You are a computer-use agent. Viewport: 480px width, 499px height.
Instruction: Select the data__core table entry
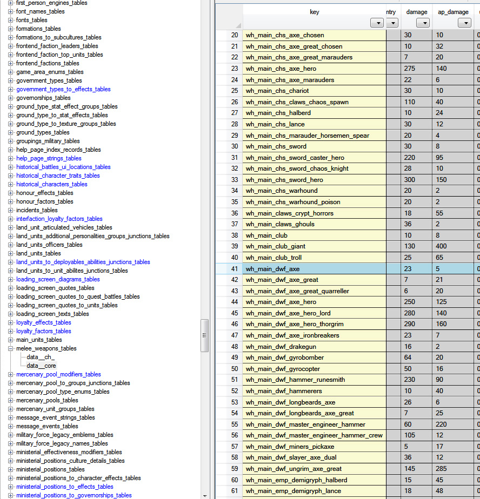coord(41,366)
